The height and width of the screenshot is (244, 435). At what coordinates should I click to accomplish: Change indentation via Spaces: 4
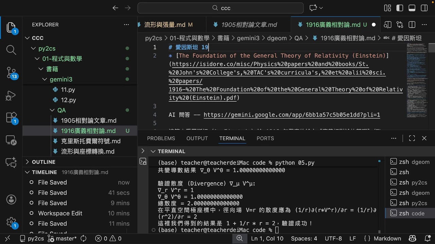point(304,239)
